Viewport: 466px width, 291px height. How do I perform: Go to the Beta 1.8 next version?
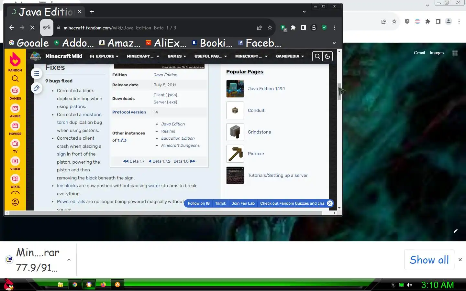click(184, 161)
